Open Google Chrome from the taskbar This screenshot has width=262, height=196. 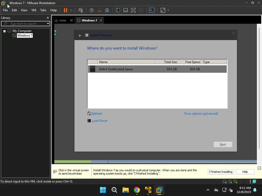(137, 190)
